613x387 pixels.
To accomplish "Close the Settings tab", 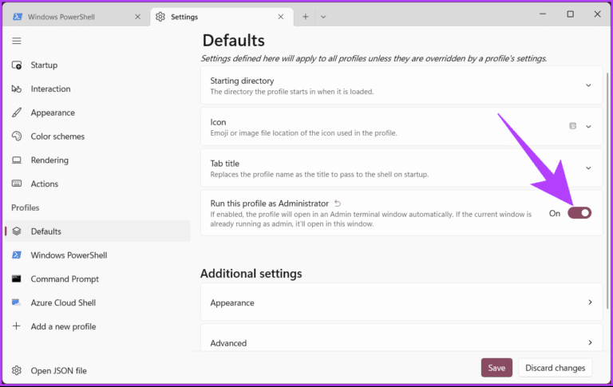I will point(281,17).
